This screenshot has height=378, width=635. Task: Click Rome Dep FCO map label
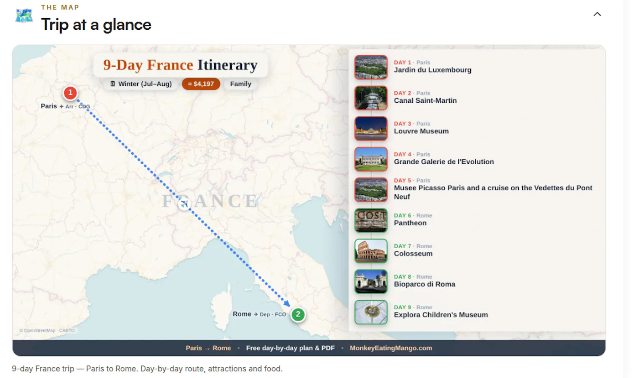coord(259,314)
